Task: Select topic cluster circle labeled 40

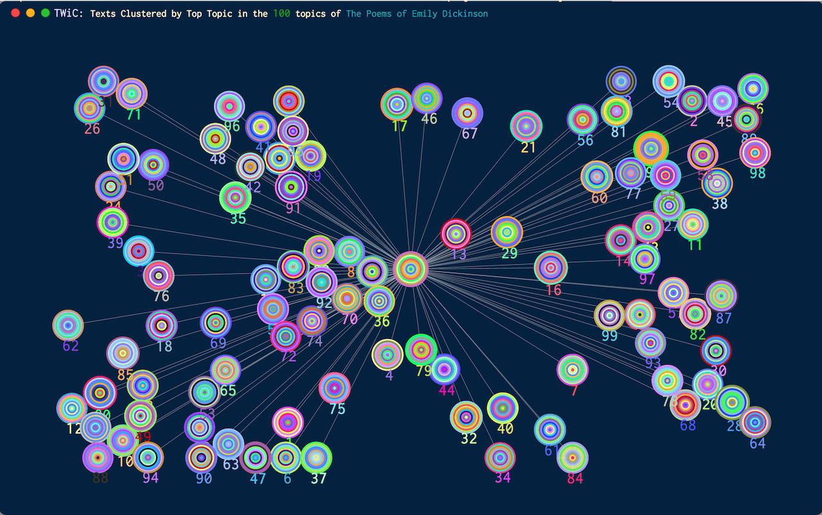Action: 503,408
